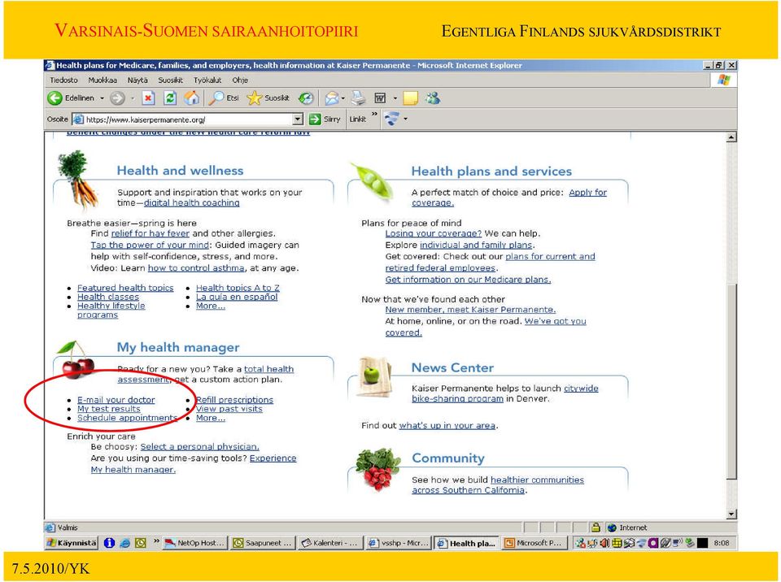This screenshot has height=582, width=781.
Task: Print the page with the printer icon
Action: coord(358,98)
